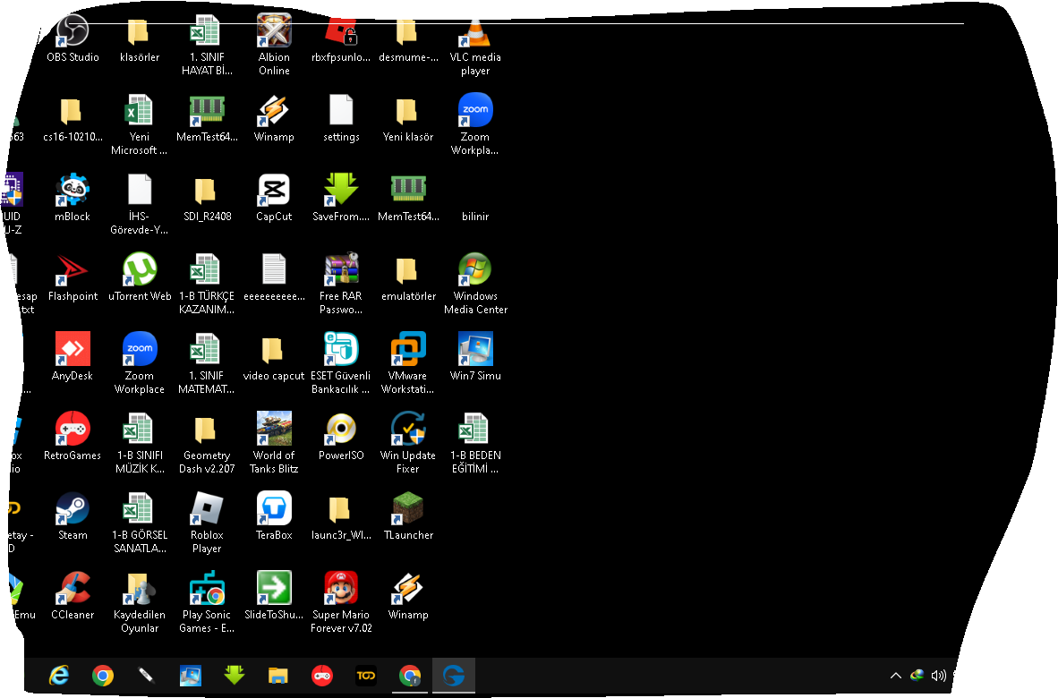Open the 1-B TÜRKÇE KAZANIM... Excel file
This screenshot has height=698, width=1058.
tap(207, 284)
